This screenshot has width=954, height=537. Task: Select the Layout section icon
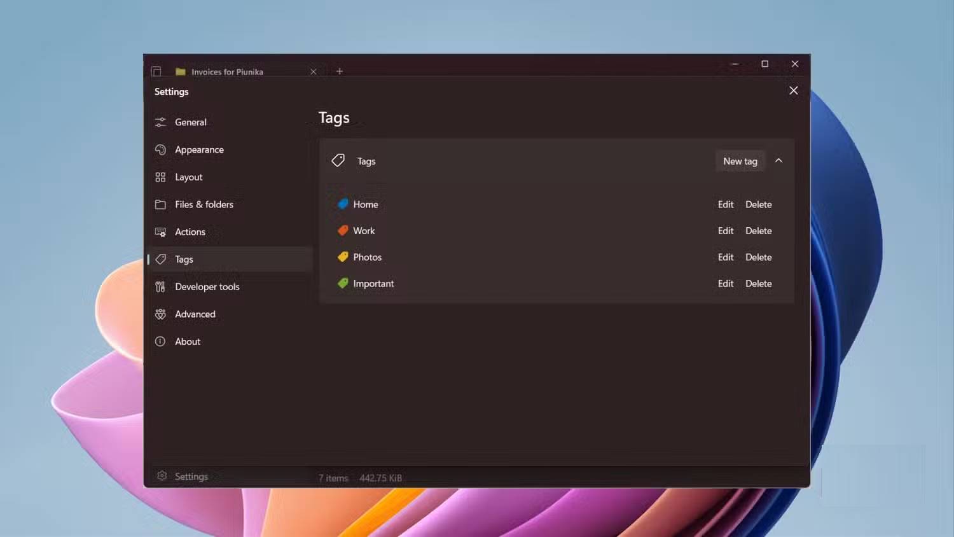click(161, 177)
